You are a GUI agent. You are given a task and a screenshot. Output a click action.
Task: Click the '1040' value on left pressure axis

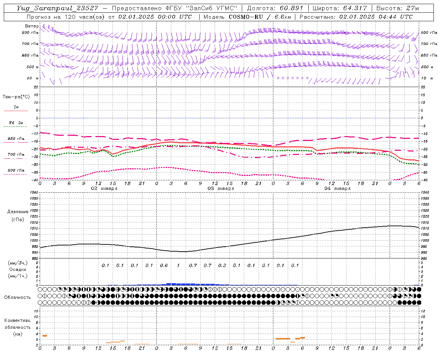coord(35,193)
